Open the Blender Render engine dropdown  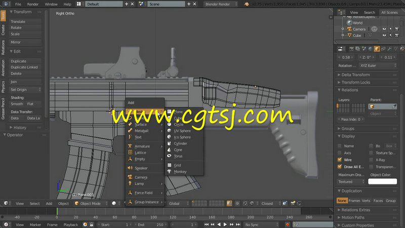point(221,4)
